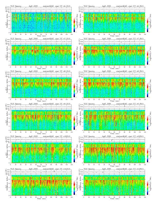Click the title text 'start UT =1120:0'
This screenshot has width=157, height=203.
click(63, 169)
